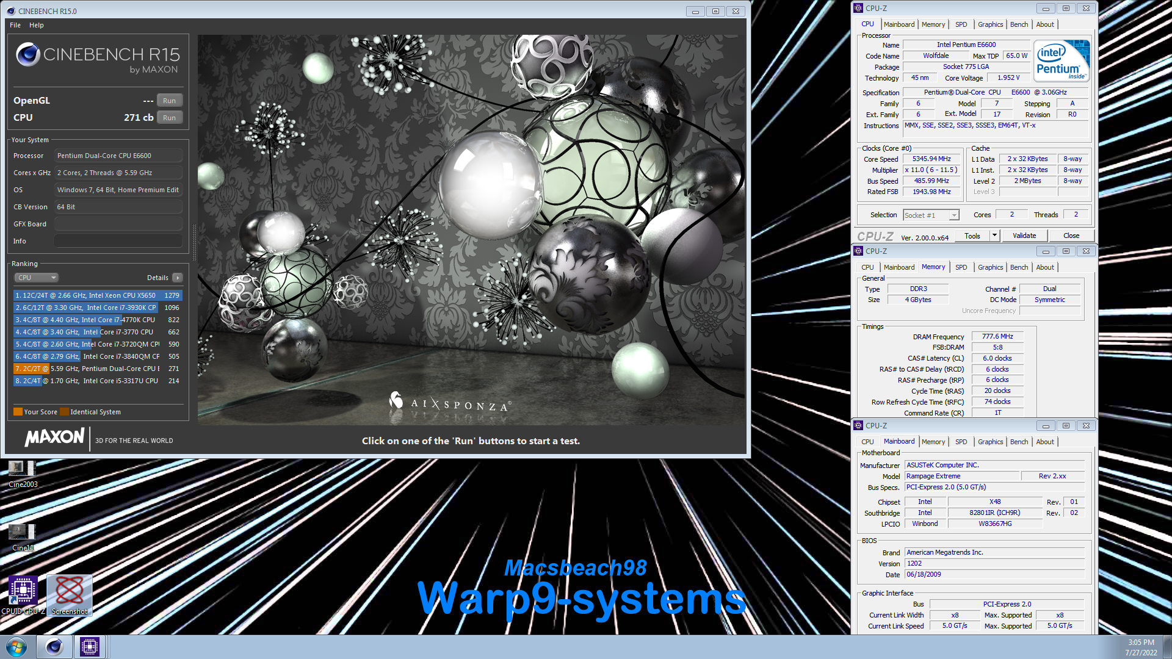Click the CPU-Z Tools button
Screen dimensions: 1172x659
point(972,236)
